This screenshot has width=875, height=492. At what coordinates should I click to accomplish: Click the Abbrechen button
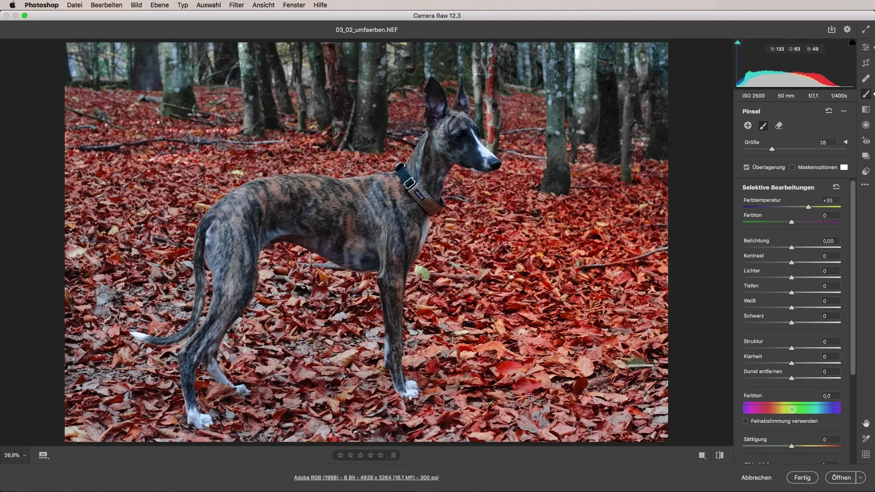tap(757, 477)
